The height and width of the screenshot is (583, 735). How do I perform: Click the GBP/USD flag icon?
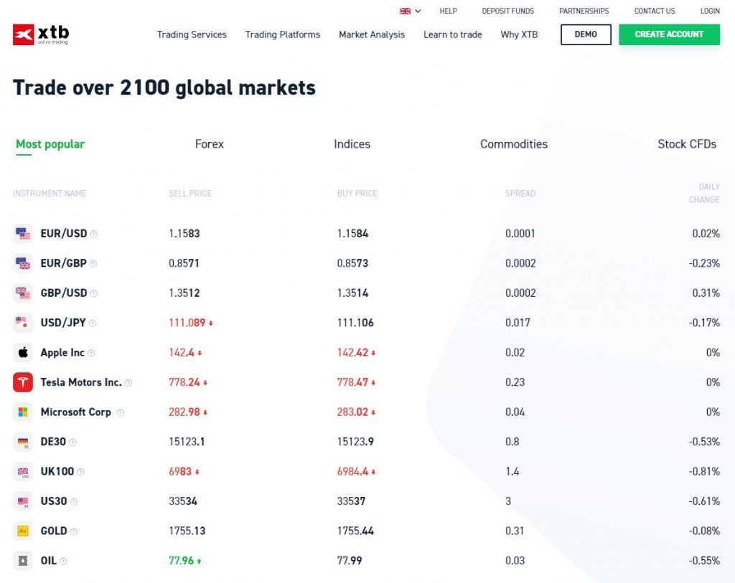coord(22,293)
